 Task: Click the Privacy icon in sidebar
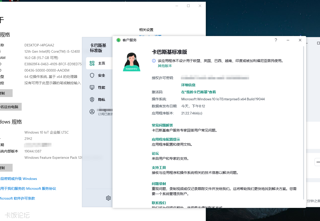(x=92, y=100)
